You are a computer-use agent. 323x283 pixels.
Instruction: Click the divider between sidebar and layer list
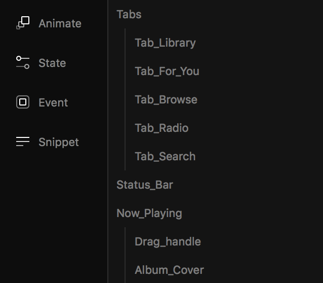pos(108,141)
